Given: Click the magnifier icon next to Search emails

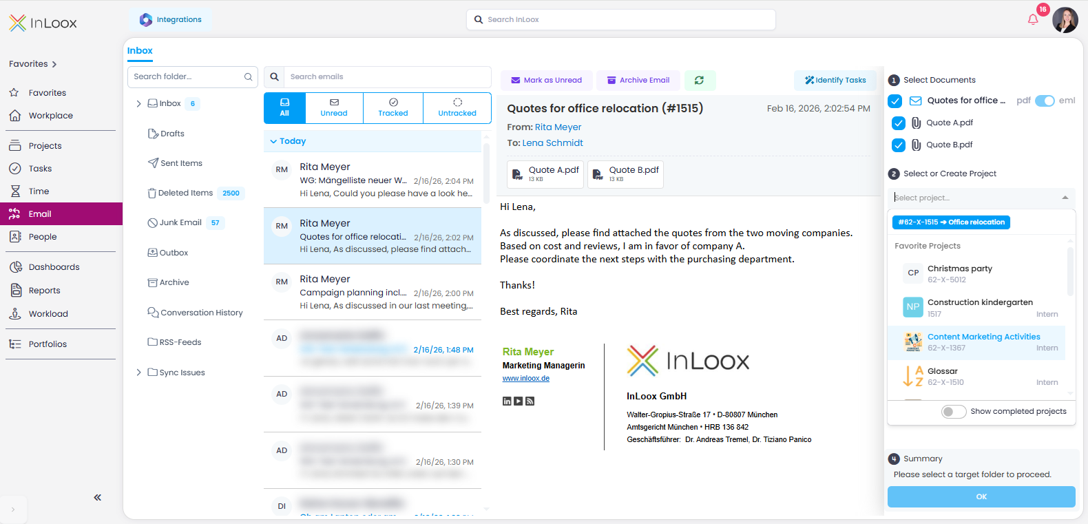Looking at the screenshot, I should point(274,77).
